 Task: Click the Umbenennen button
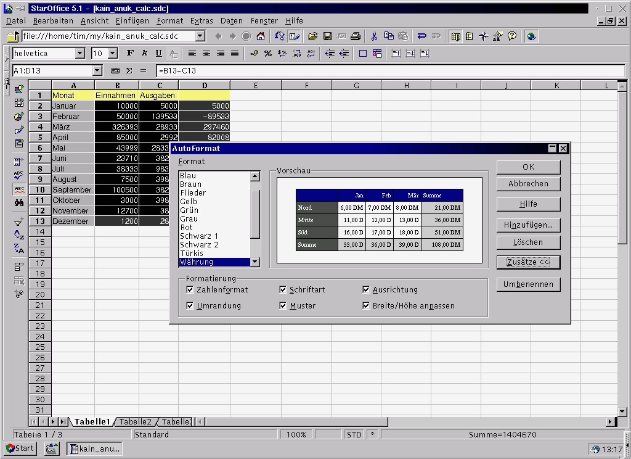point(528,284)
